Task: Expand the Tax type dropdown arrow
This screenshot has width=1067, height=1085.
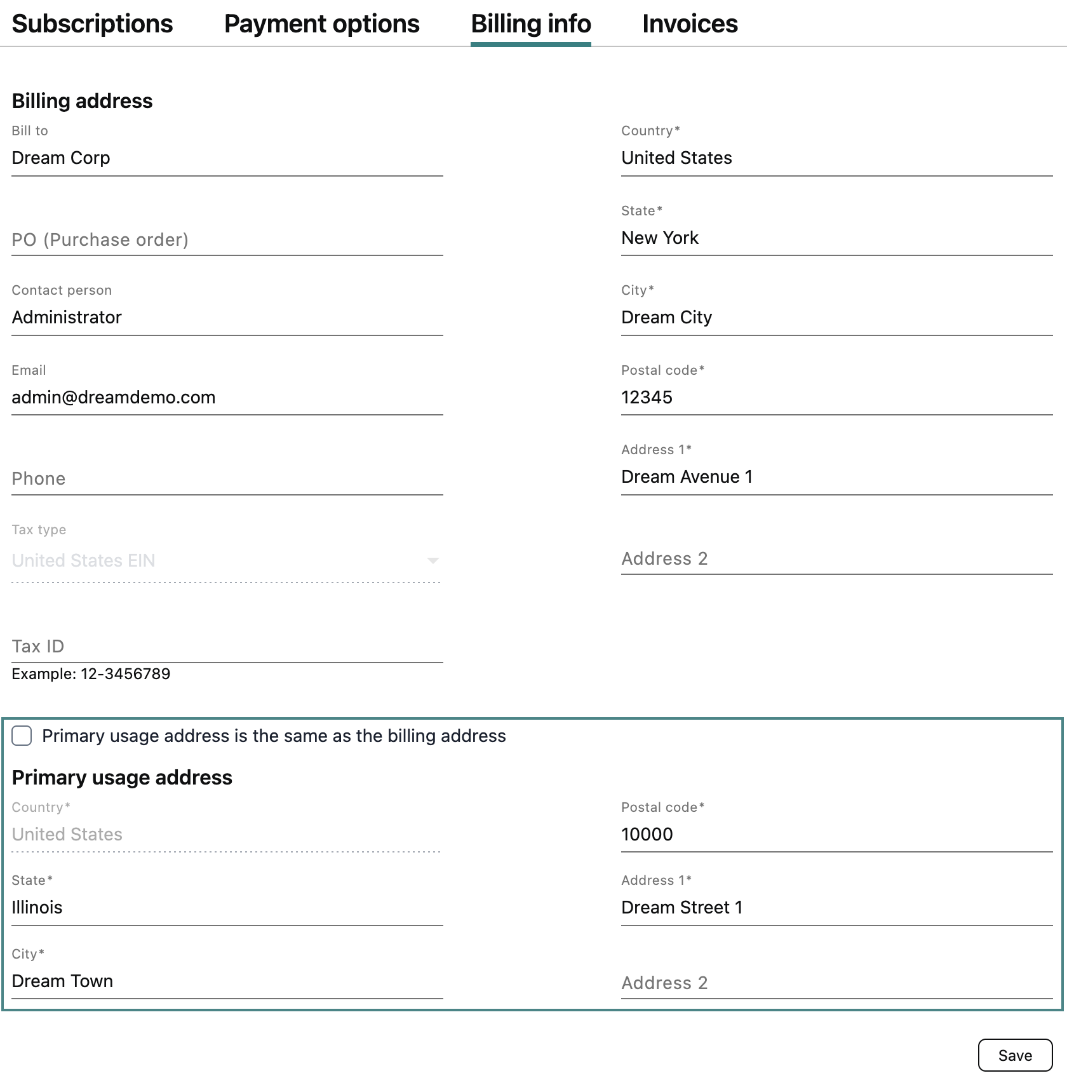Action: tap(433, 560)
